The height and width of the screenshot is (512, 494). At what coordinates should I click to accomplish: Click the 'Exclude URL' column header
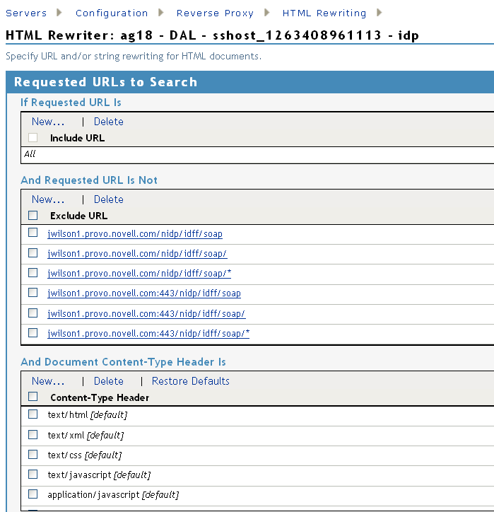point(78,216)
